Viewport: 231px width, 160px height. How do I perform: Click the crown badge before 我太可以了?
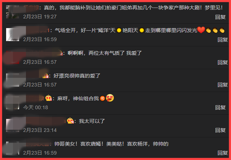tap(70, 121)
